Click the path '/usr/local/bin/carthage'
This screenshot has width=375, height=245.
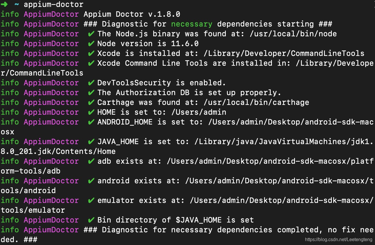click(x=256, y=103)
